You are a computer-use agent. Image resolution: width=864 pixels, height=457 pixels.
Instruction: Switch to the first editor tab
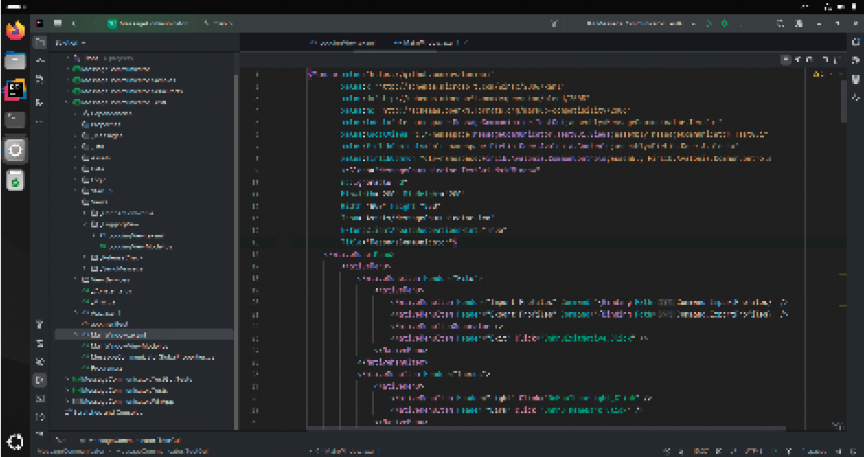(x=343, y=43)
